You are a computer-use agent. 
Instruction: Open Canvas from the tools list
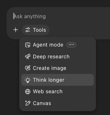tap(58, 103)
